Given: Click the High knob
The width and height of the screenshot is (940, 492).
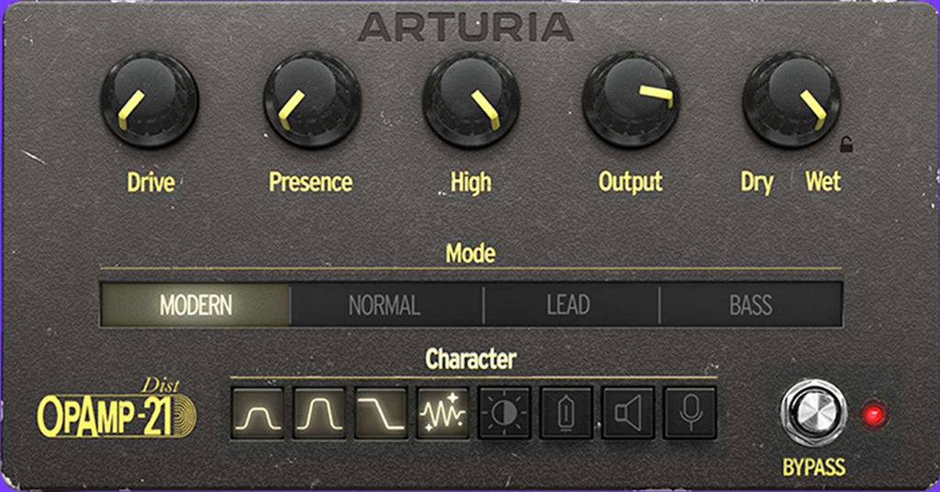Looking at the screenshot, I should (471, 99).
